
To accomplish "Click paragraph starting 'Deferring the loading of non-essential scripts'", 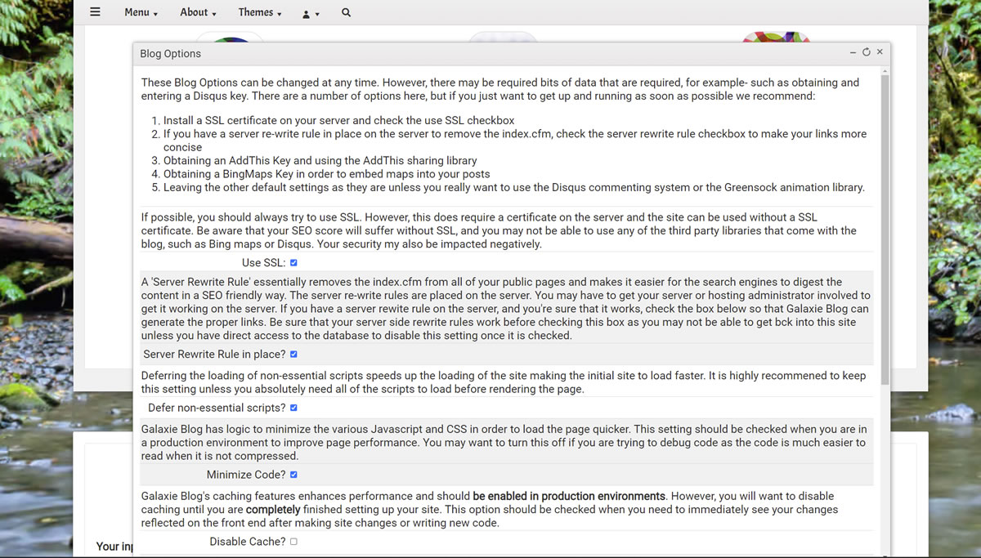I will 504,382.
